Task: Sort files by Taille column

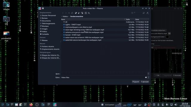Action: click(x=130, y=19)
